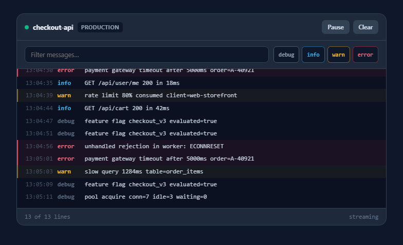Click the 13:05:11 timestamp

click(x=39, y=197)
